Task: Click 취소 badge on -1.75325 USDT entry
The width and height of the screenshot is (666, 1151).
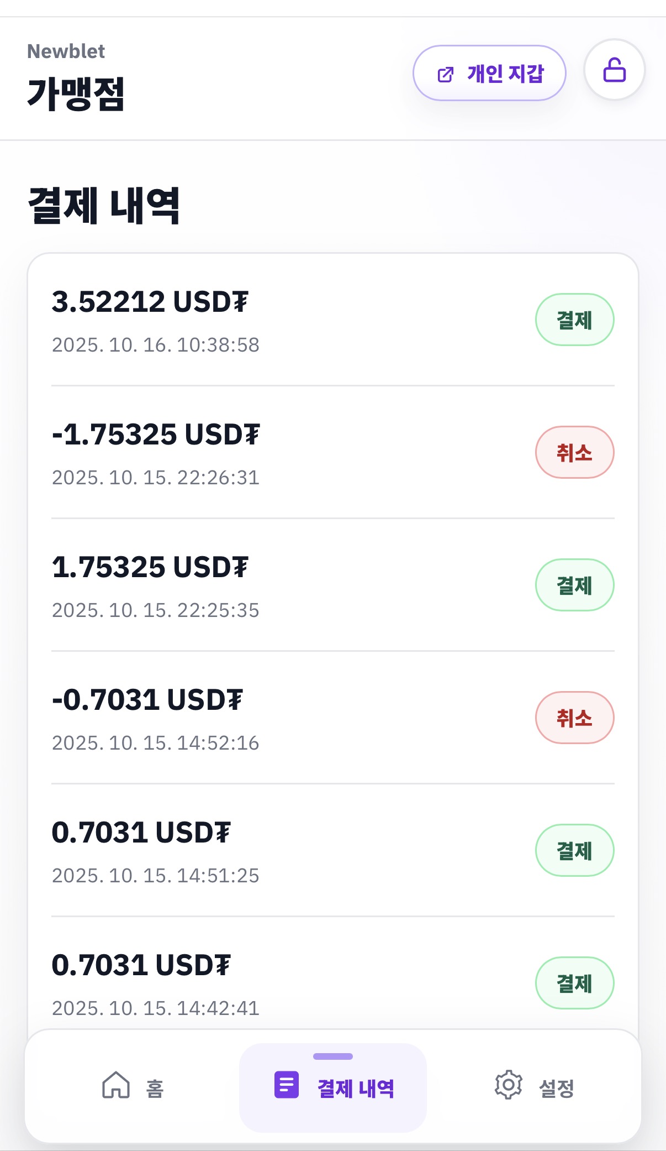Action: tap(574, 452)
